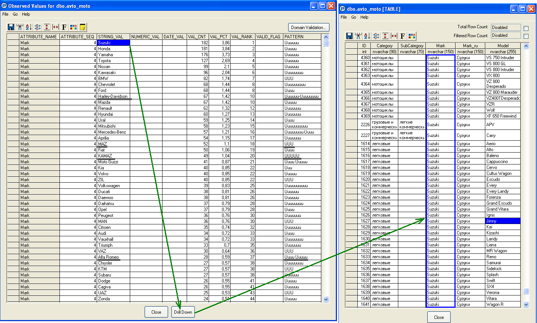Click the Mark_ru column header in TABLE window
This screenshot has height=323, width=537.
pyautogui.click(x=470, y=46)
